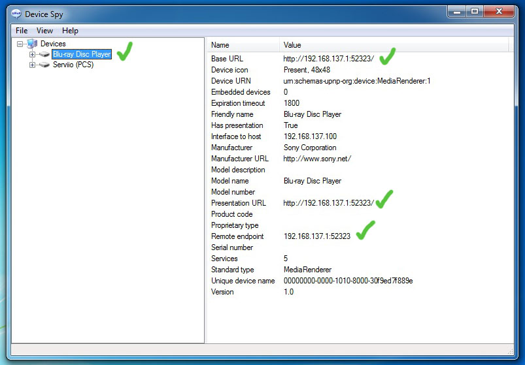Expand the Serviio (PCS) tree node

pyautogui.click(x=32, y=65)
